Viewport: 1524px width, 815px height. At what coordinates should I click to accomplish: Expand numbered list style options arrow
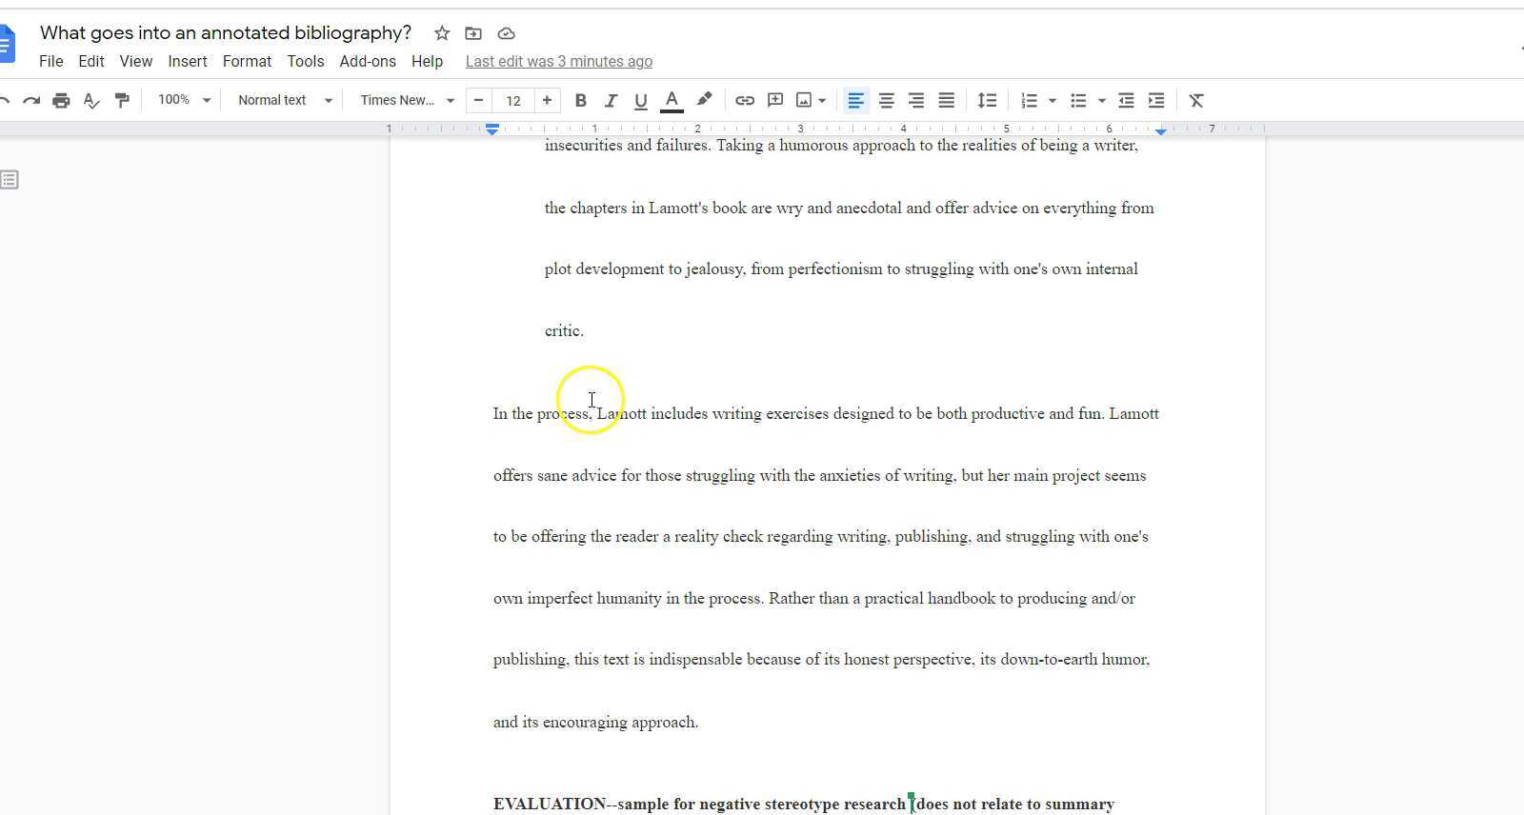pyautogui.click(x=1053, y=100)
